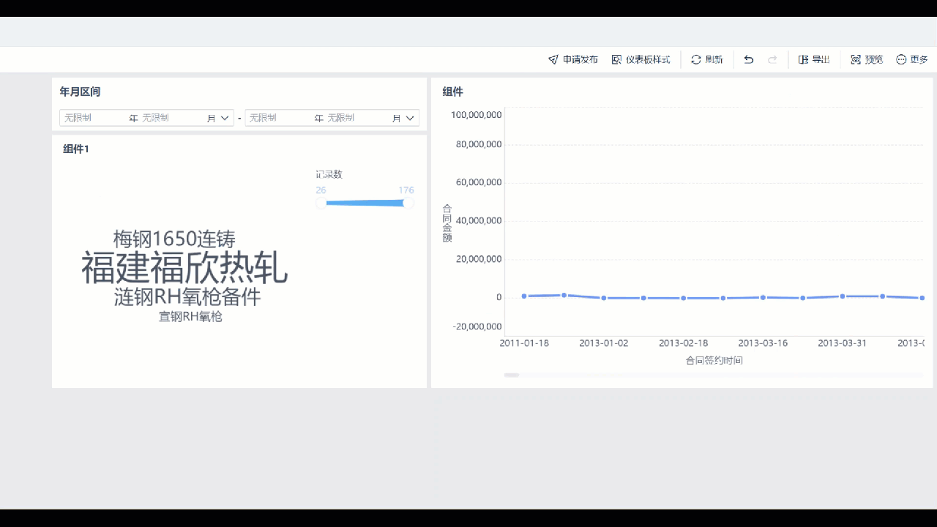Click the 年月区间 filter title
937x527 pixels.
click(80, 91)
